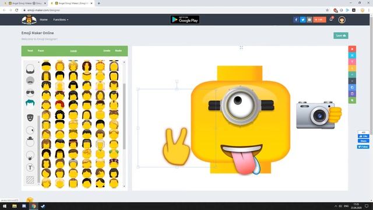
Task: Share on Facebook via header icon
Action: coord(296,20)
